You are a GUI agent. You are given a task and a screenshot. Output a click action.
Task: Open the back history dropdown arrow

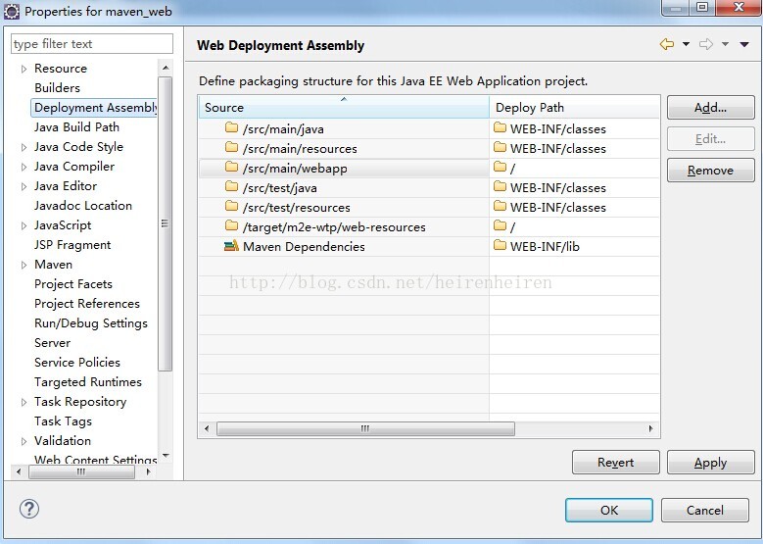687,44
